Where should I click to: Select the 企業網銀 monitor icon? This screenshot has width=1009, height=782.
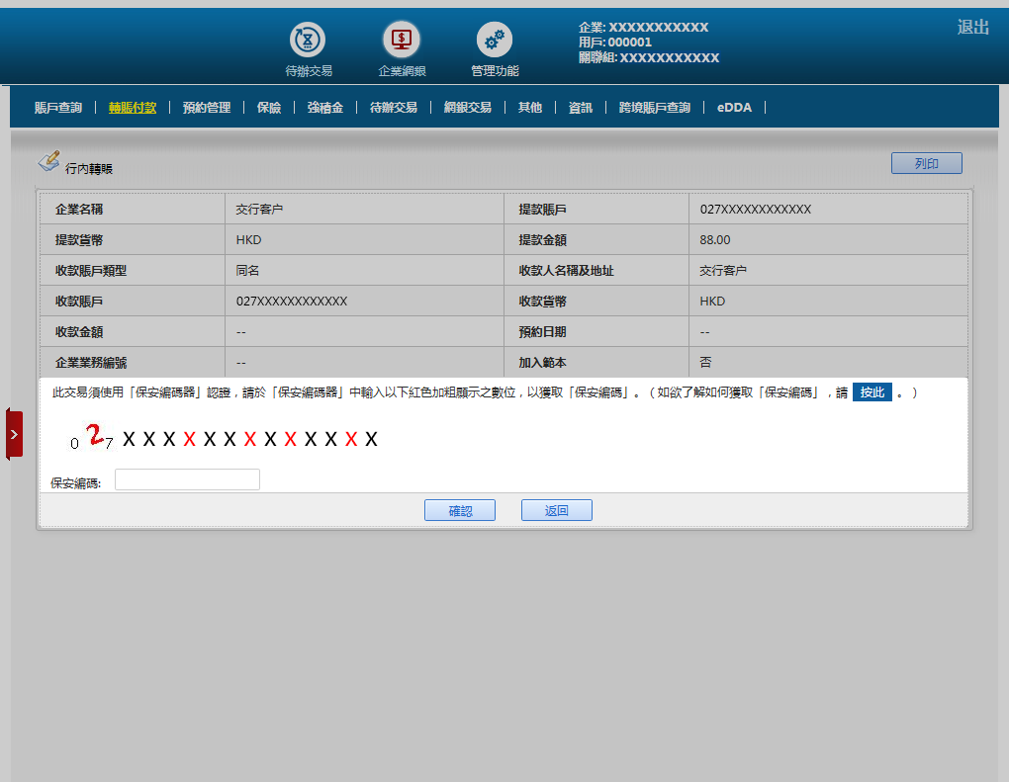click(x=402, y=40)
